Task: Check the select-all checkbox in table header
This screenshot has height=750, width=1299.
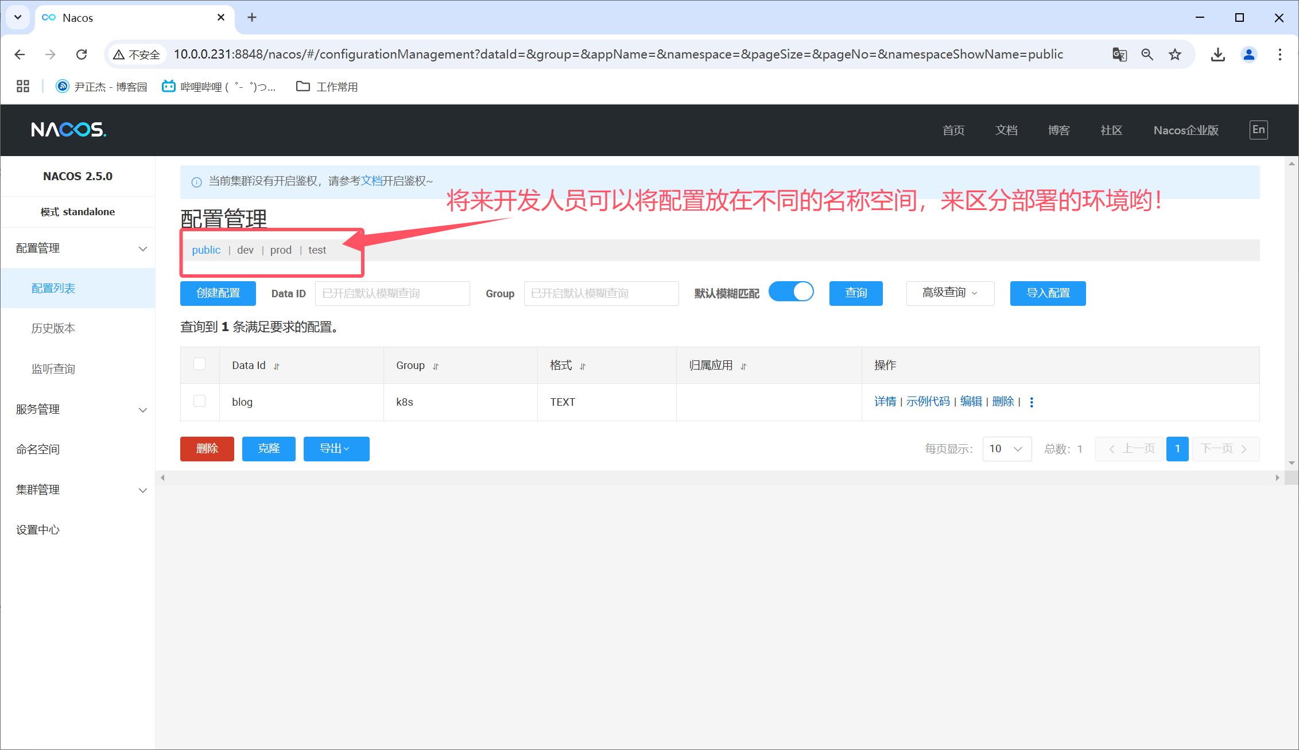Action: [200, 364]
